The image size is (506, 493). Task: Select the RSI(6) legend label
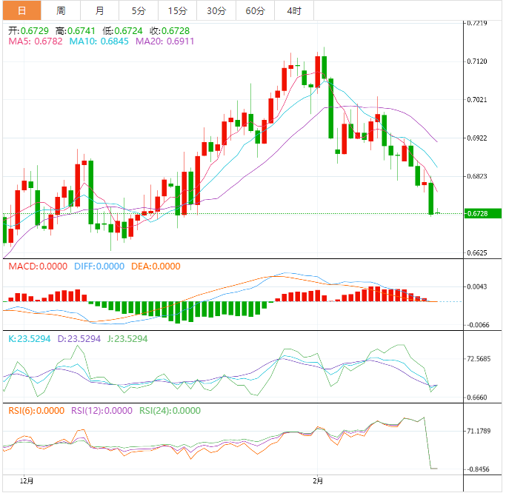coord(37,410)
